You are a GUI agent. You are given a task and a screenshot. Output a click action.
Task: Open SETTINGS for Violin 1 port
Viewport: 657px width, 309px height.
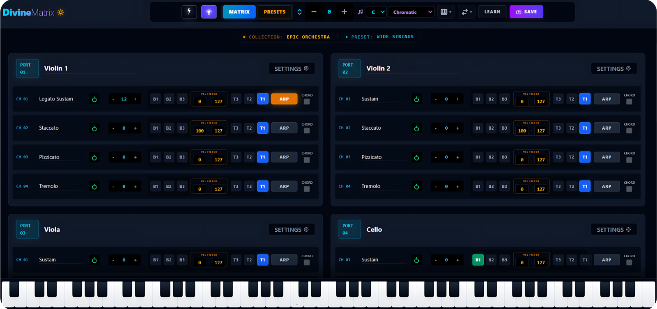[x=292, y=69]
